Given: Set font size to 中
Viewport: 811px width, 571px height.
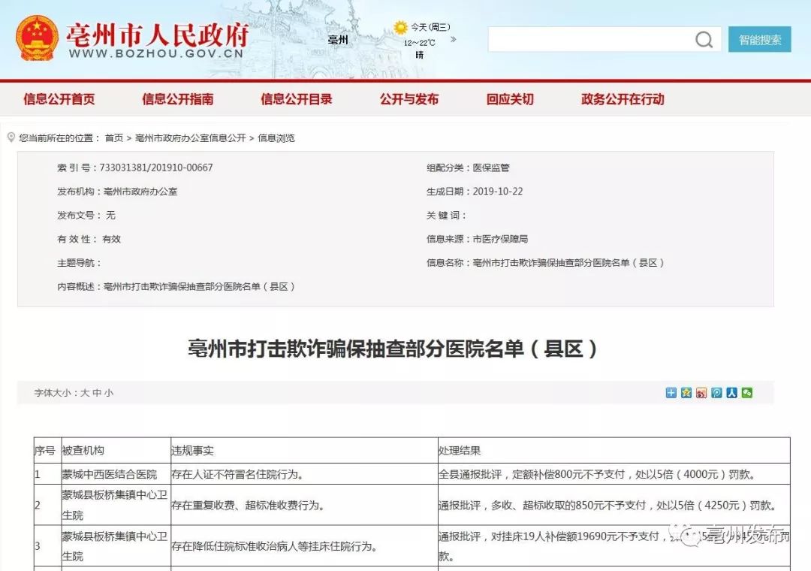Looking at the screenshot, I should (97, 393).
